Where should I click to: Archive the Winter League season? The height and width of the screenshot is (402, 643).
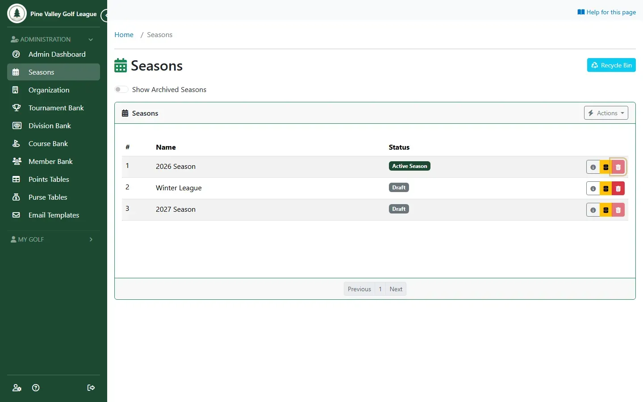606,188
